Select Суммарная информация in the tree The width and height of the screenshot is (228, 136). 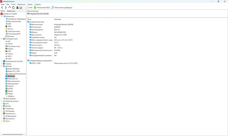[16, 19]
